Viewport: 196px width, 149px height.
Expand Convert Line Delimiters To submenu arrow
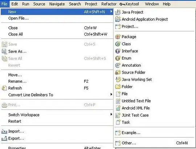coord(111,94)
